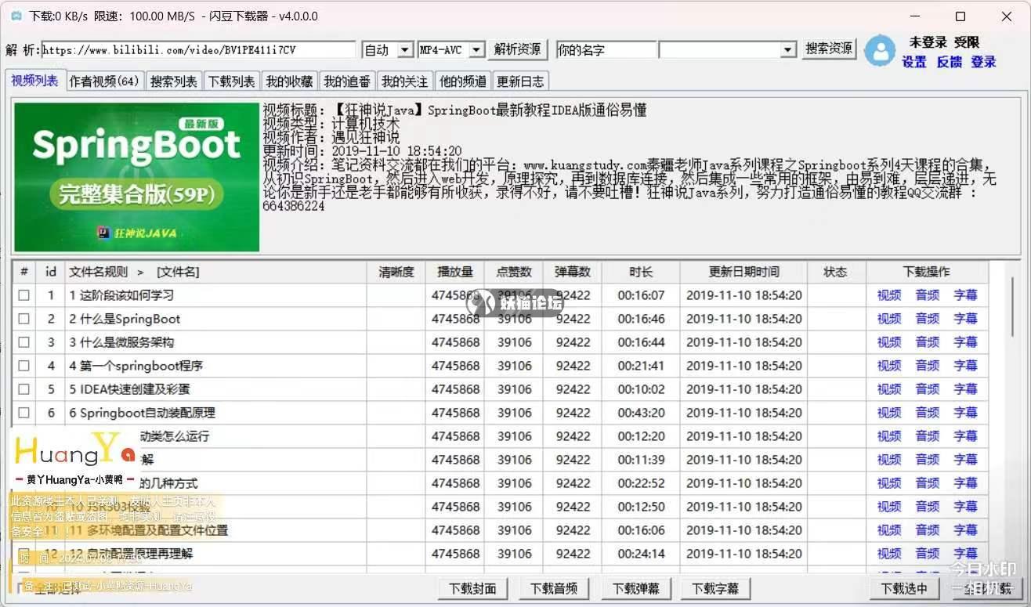Click the 解析资源 button
The width and height of the screenshot is (1031, 607).
[x=517, y=49]
